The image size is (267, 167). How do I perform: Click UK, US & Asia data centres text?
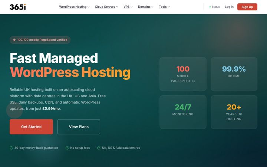tap(121, 148)
